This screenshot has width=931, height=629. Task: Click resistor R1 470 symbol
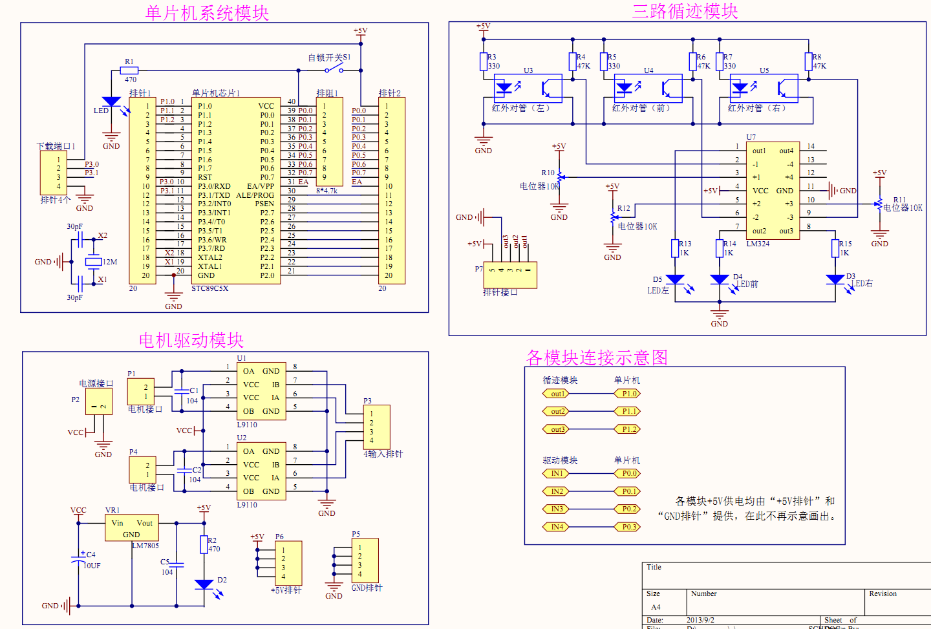[129, 71]
